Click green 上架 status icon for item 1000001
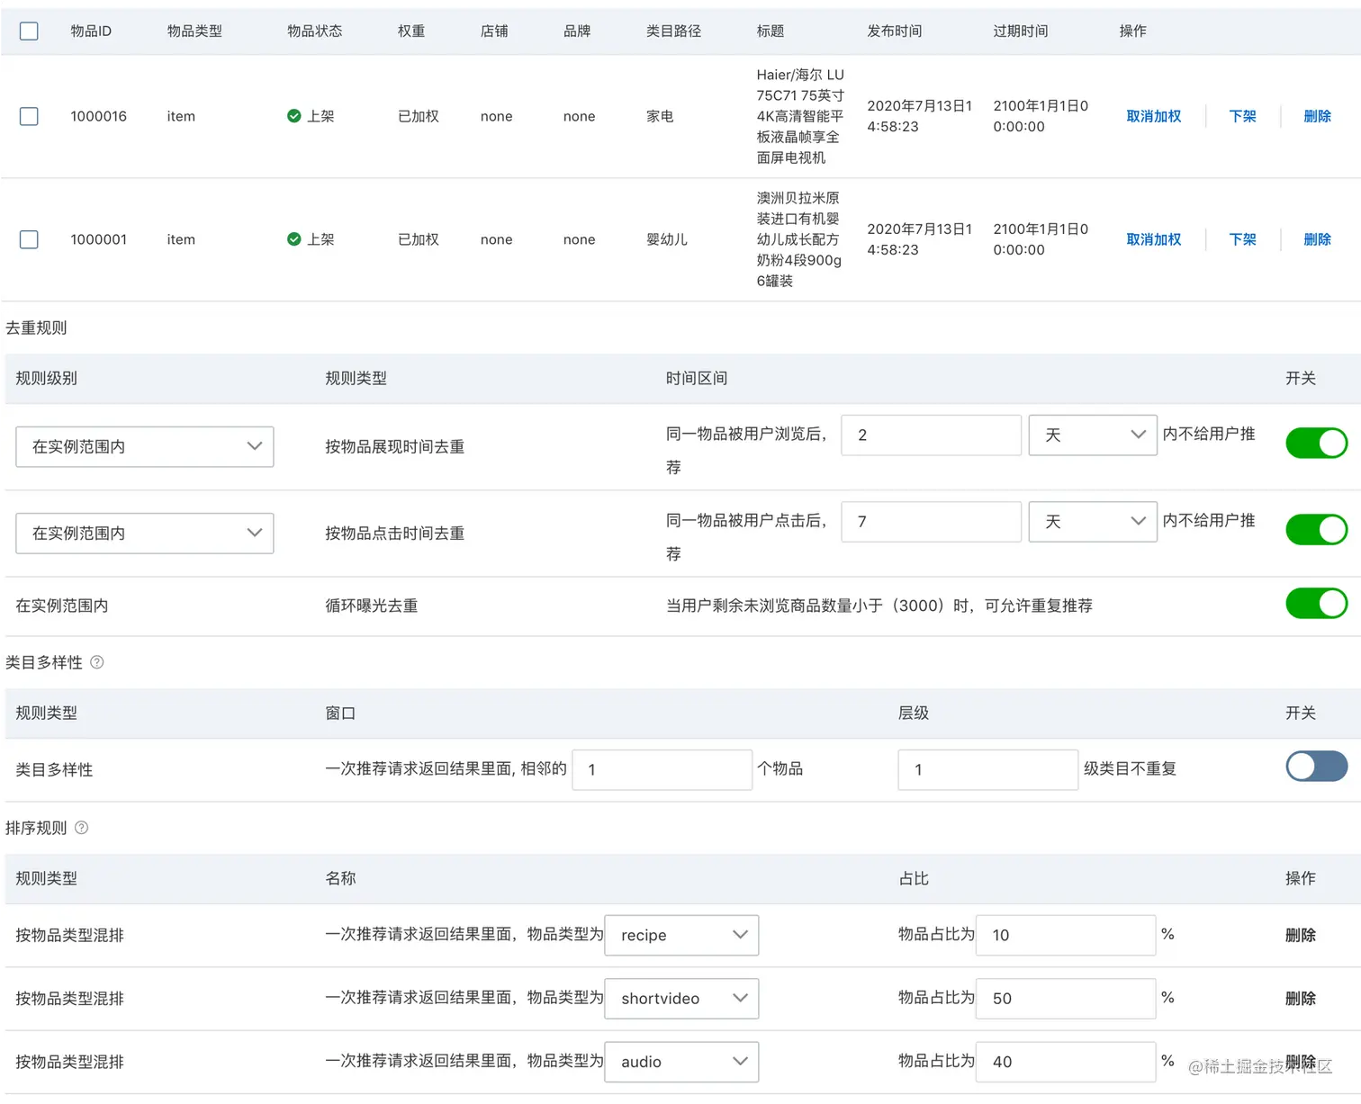This screenshot has height=1104, width=1361. point(293,239)
